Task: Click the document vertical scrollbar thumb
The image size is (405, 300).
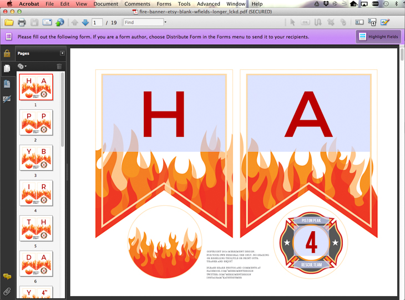Action: [x=402, y=54]
